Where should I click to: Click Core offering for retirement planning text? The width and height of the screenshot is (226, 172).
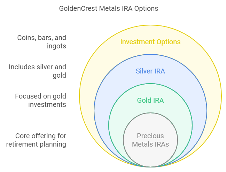coord(36,140)
